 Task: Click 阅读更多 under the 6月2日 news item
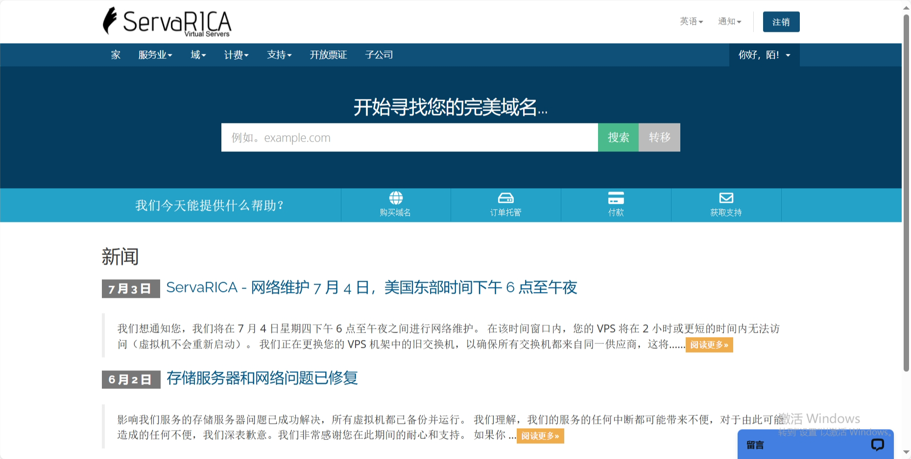tap(540, 436)
